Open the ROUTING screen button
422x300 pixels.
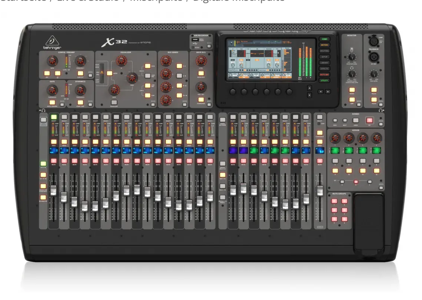point(324,51)
